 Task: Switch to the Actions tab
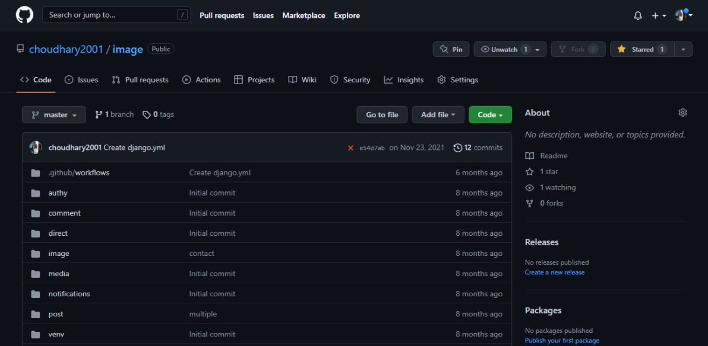(x=201, y=80)
